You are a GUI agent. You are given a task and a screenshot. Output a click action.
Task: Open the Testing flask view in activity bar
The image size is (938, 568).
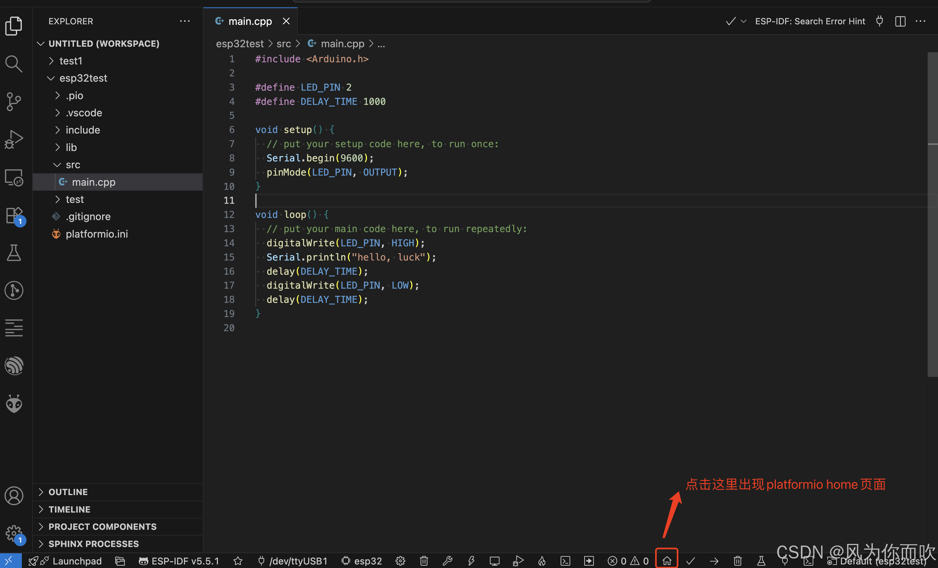tap(14, 253)
